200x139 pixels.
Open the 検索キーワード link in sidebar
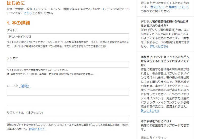click(x=179, y=7)
